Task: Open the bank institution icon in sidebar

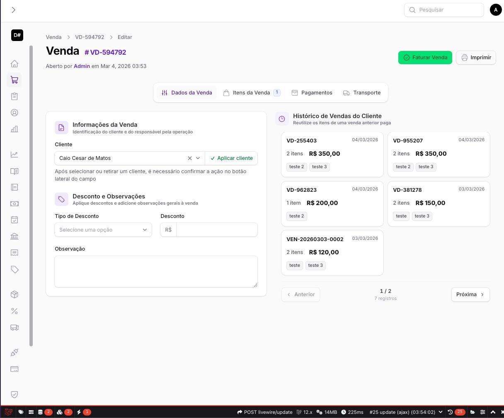Action: [15, 236]
